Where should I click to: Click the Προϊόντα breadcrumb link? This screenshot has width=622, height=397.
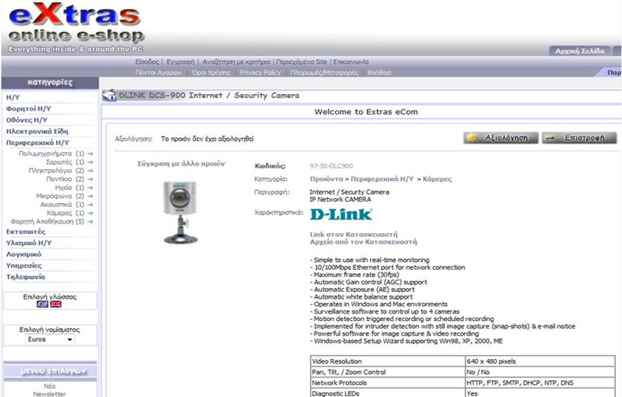[x=326, y=179]
